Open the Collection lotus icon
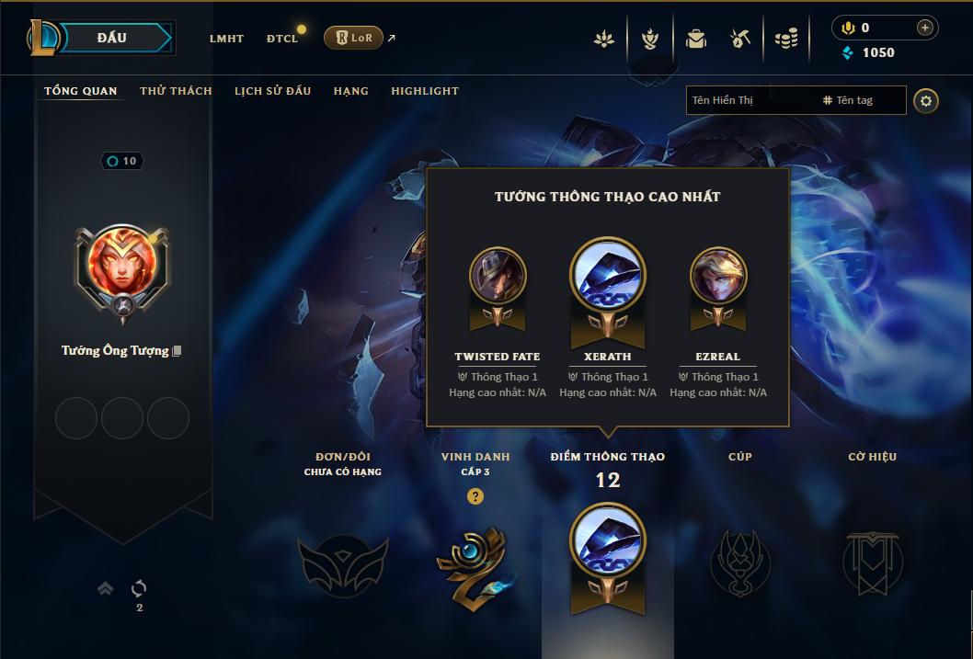 click(x=604, y=39)
